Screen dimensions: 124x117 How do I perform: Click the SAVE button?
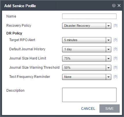pos(110,108)
